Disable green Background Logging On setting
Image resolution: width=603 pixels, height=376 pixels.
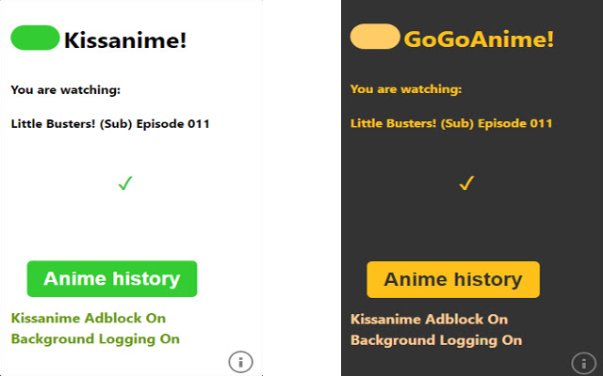coord(95,339)
